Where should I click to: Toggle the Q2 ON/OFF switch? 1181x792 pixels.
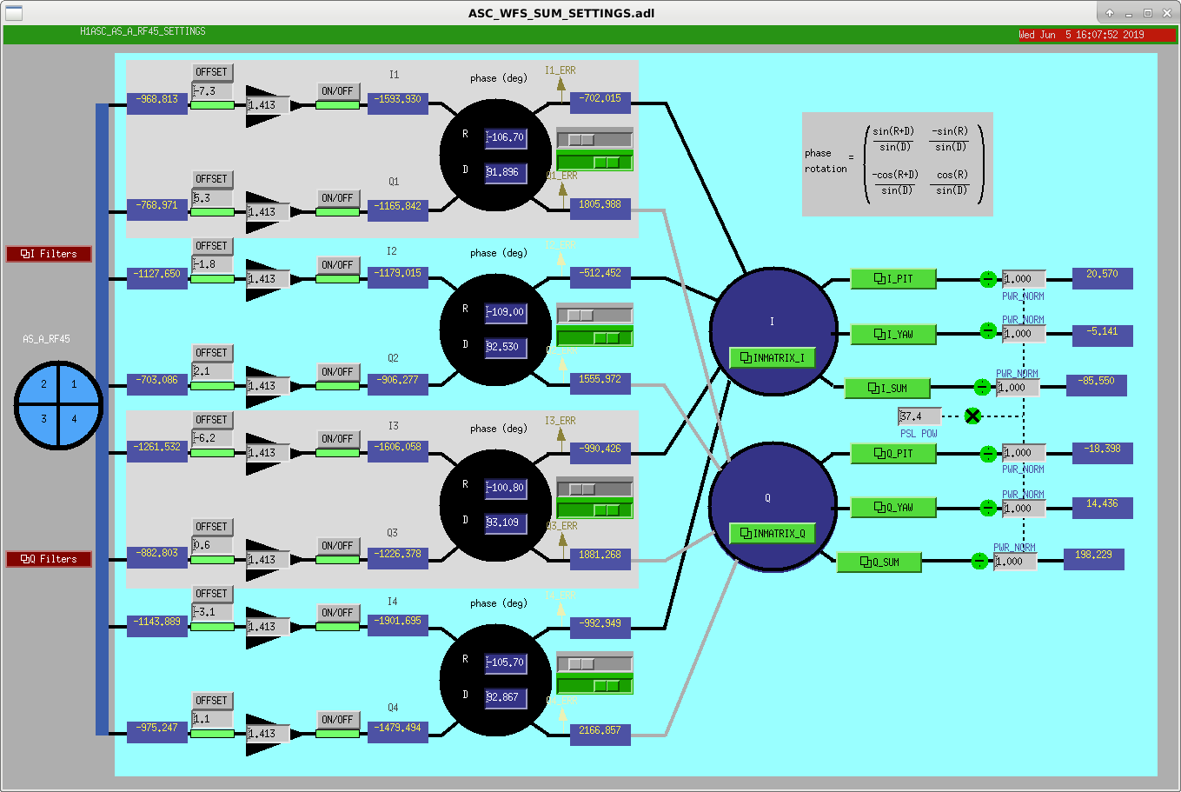click(337, 372)
